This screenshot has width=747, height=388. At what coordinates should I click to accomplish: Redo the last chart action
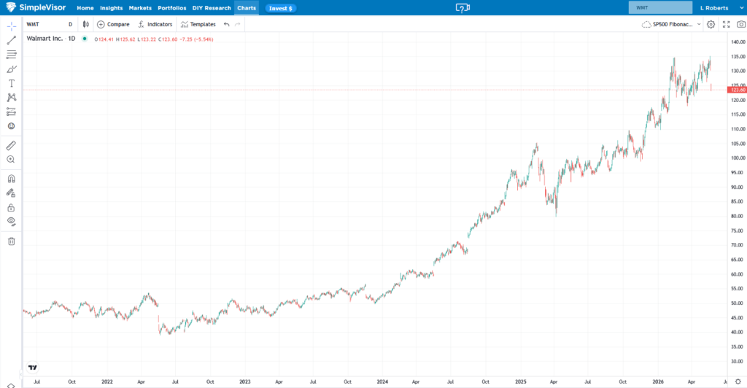pyautogui.click(x=238, y=24)
